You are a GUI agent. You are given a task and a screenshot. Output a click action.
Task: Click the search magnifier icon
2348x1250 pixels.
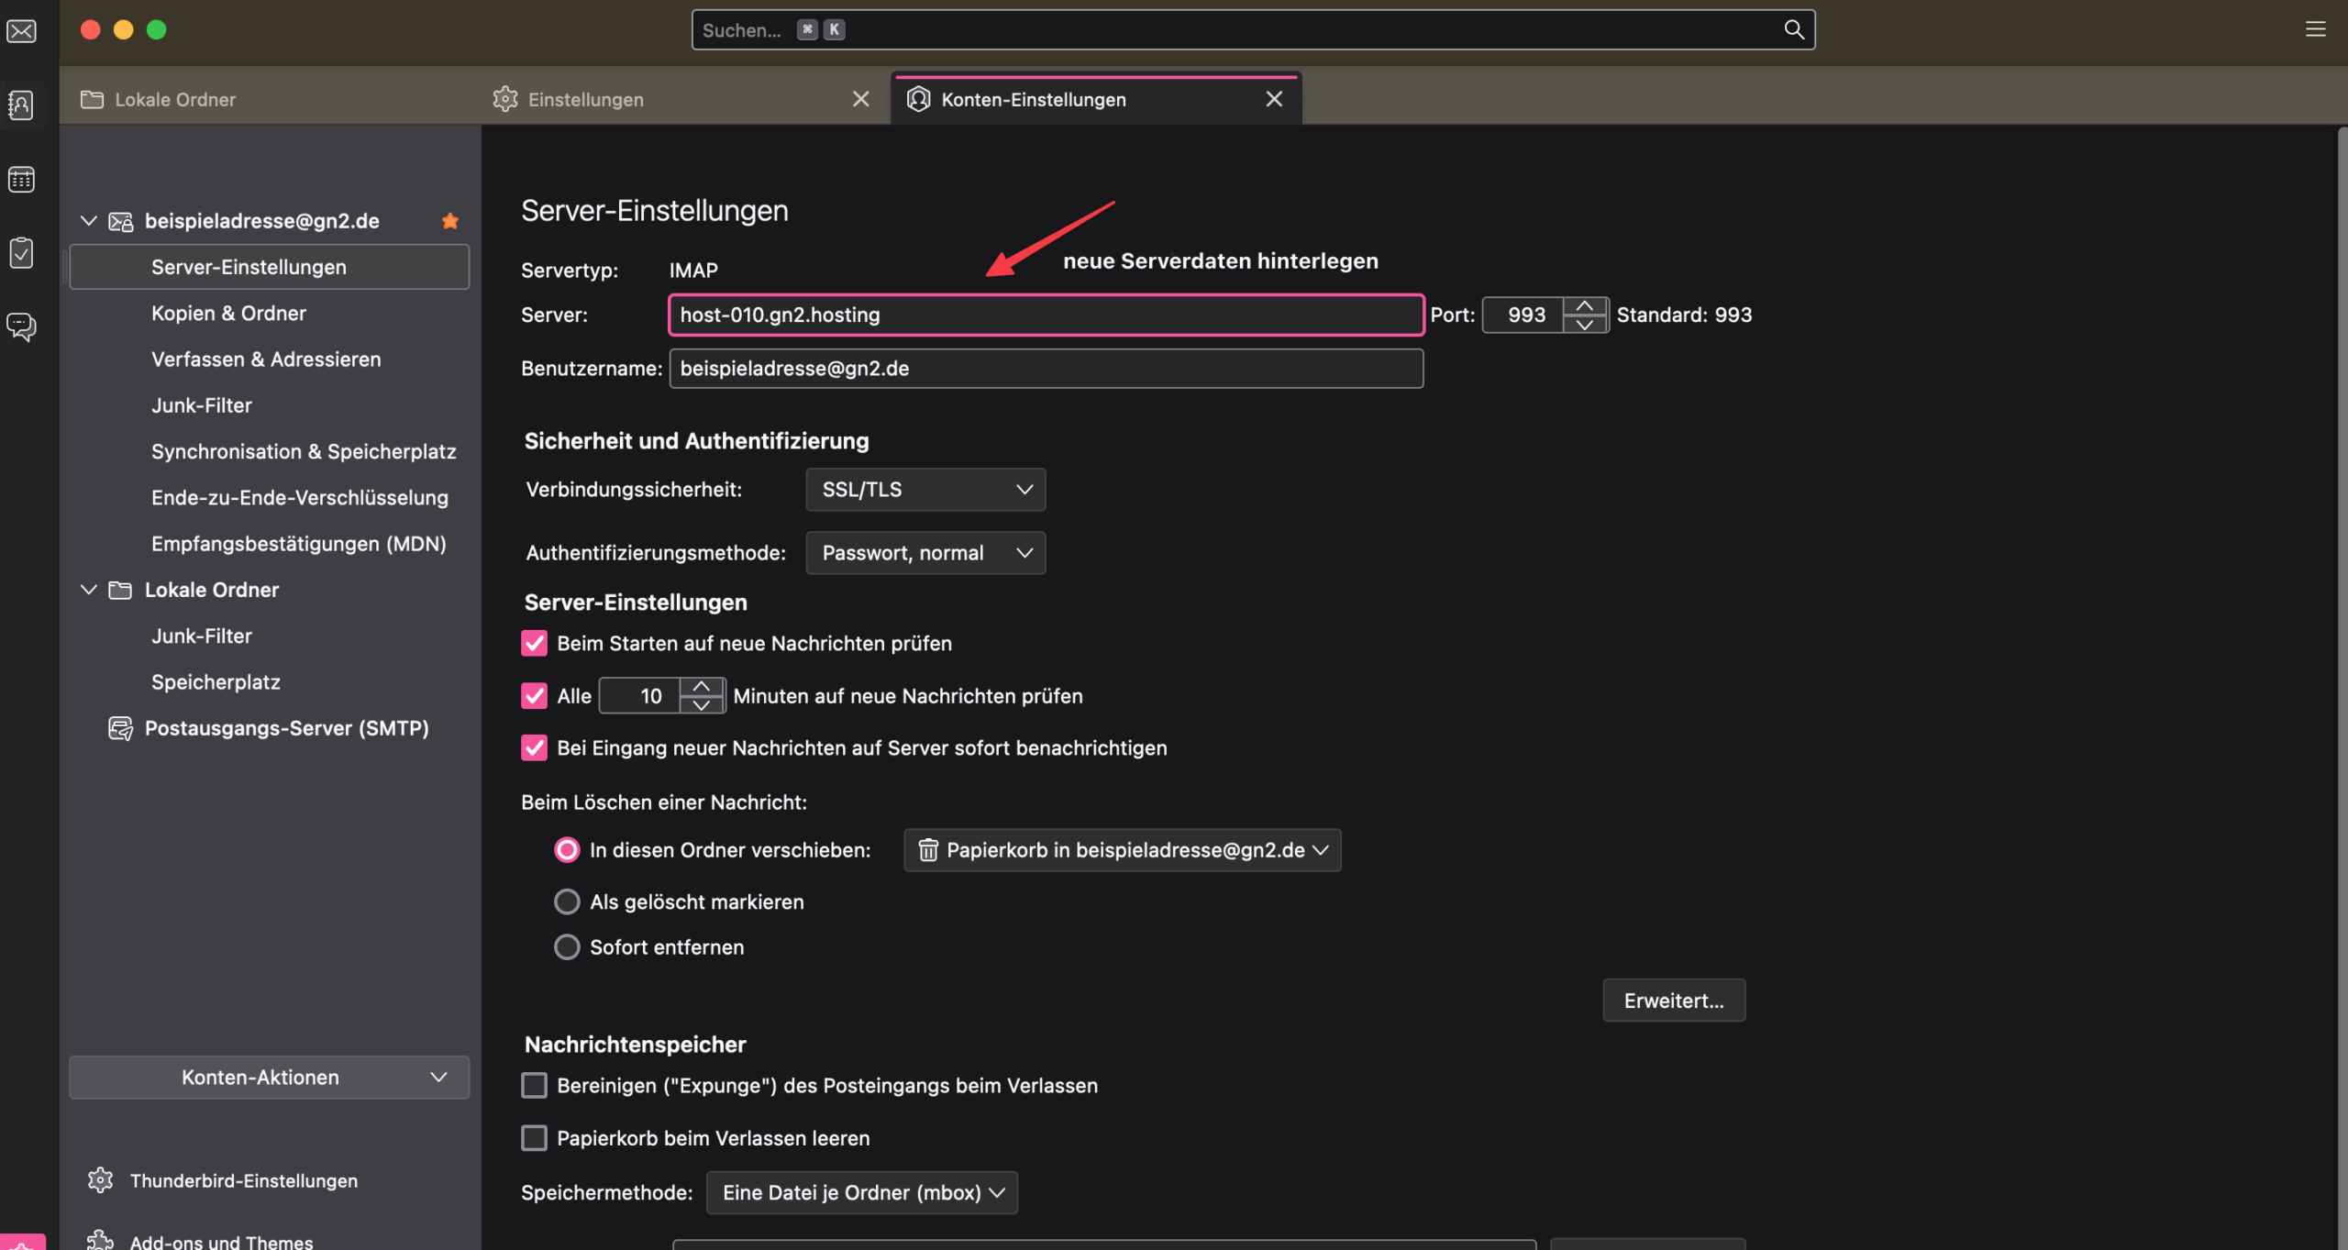pos(1794,29)
